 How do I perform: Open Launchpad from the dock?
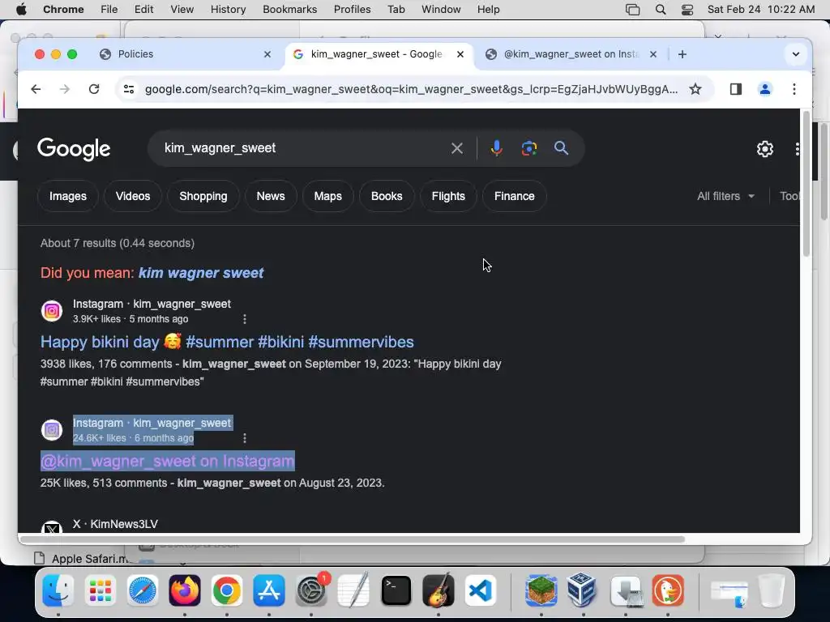click(100, 590)
